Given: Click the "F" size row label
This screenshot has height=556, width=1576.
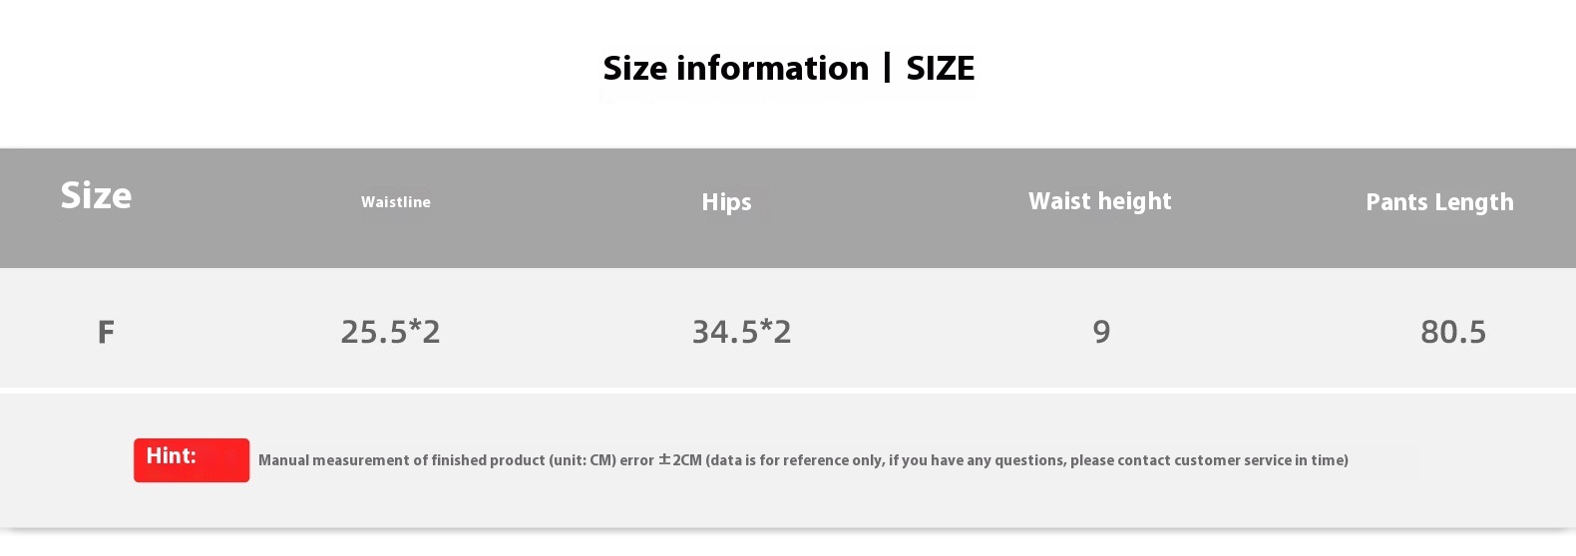Looking at the screenshot, I should (106, 332).
